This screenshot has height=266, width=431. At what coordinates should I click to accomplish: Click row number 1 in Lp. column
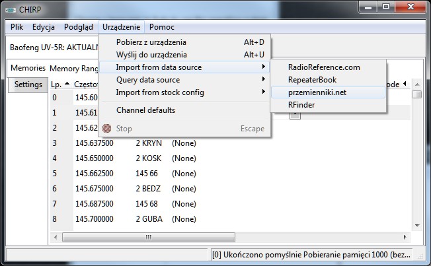(54, 113)
